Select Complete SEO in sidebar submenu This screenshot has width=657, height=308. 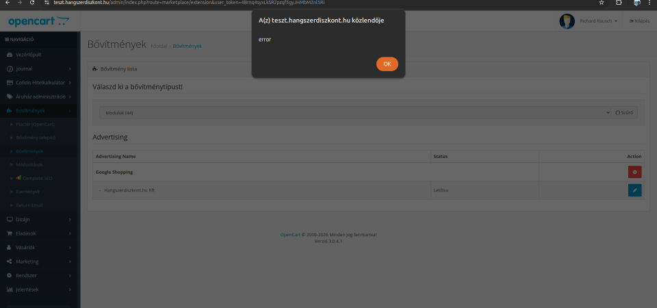pyautogui.click(x=38, y=178)
